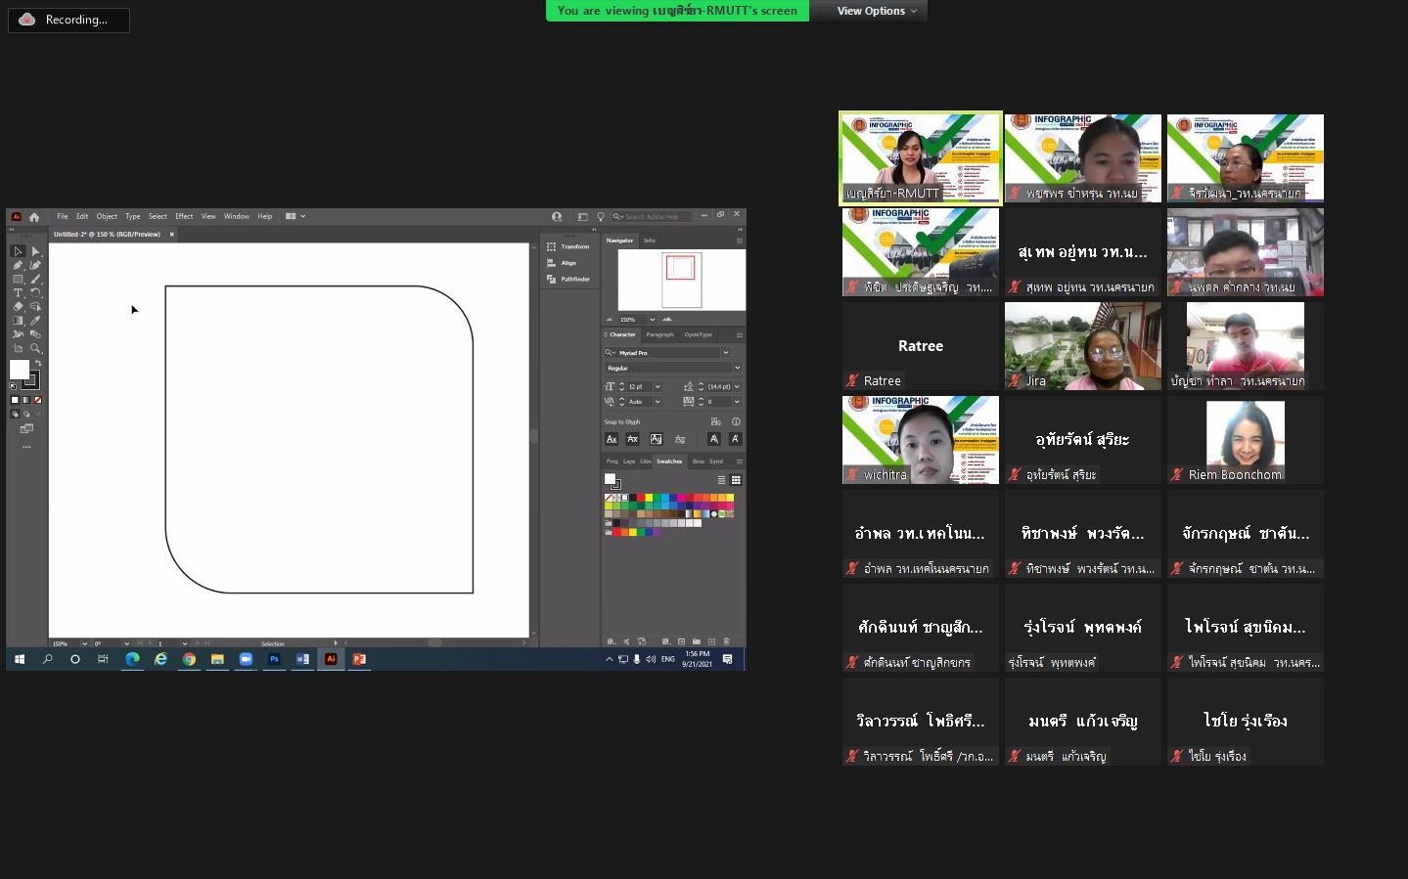
Task: Click the Swap Fill and Stroke arrow
Action: (38, 363)
